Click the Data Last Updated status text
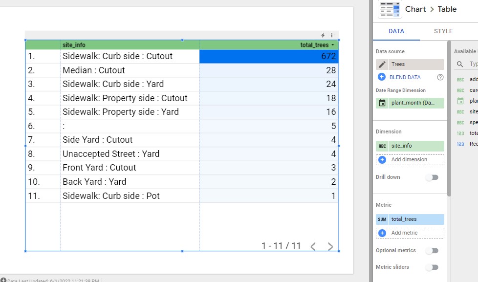 coord(53,280)
